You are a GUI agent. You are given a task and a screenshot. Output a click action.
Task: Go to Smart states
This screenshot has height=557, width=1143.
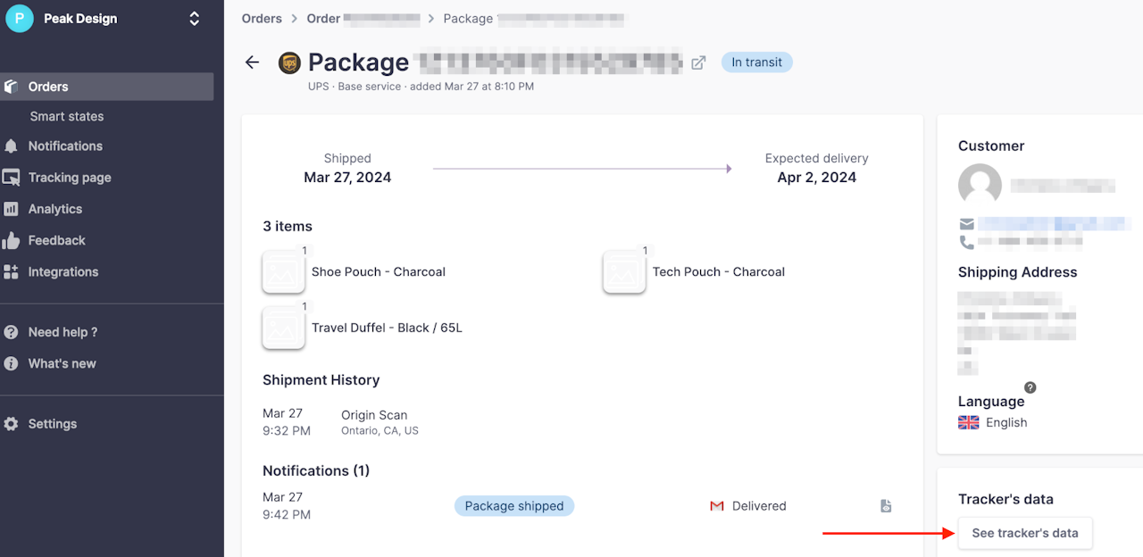coord(67,116)
